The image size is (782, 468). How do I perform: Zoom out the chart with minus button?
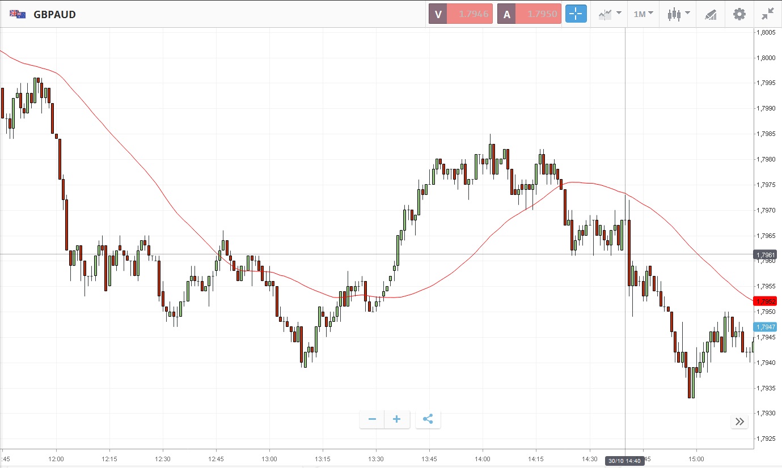372,419
